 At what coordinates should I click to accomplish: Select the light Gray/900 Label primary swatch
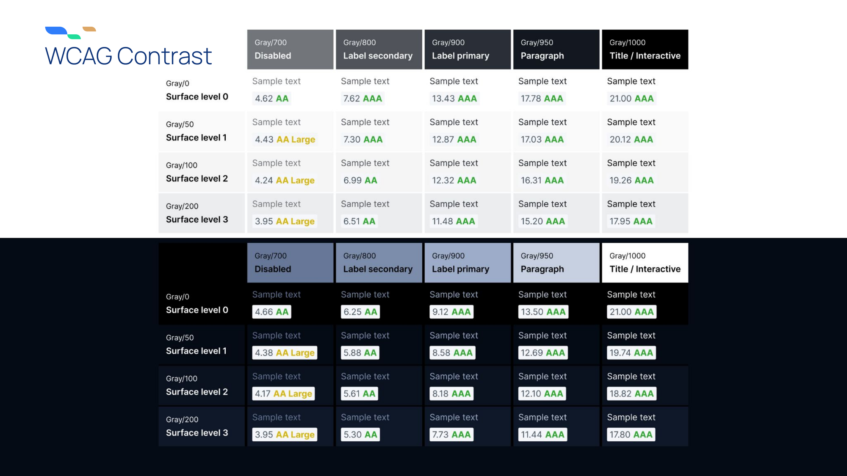468,50
